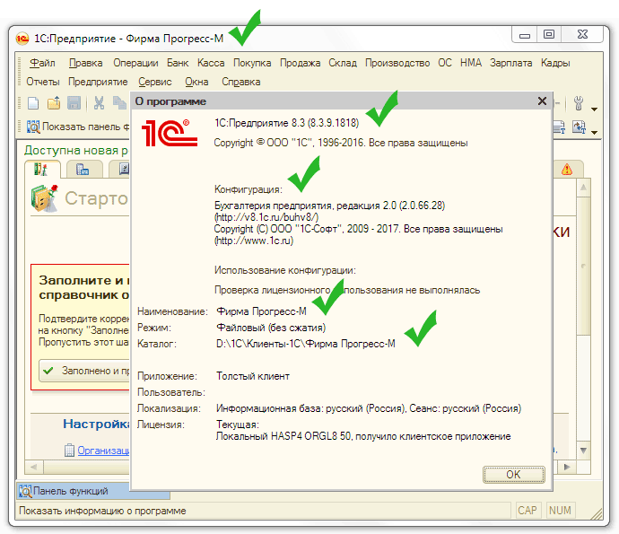This screenshot has height=534, width=619.
Task: Open the Операции menu
Action: pyautogui.click(x=135, y=63)
